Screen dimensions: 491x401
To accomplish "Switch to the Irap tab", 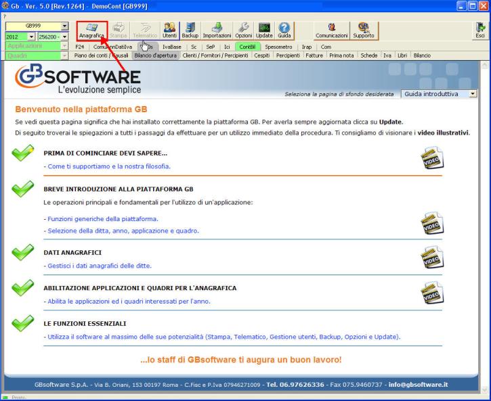I will pos(307,47).
